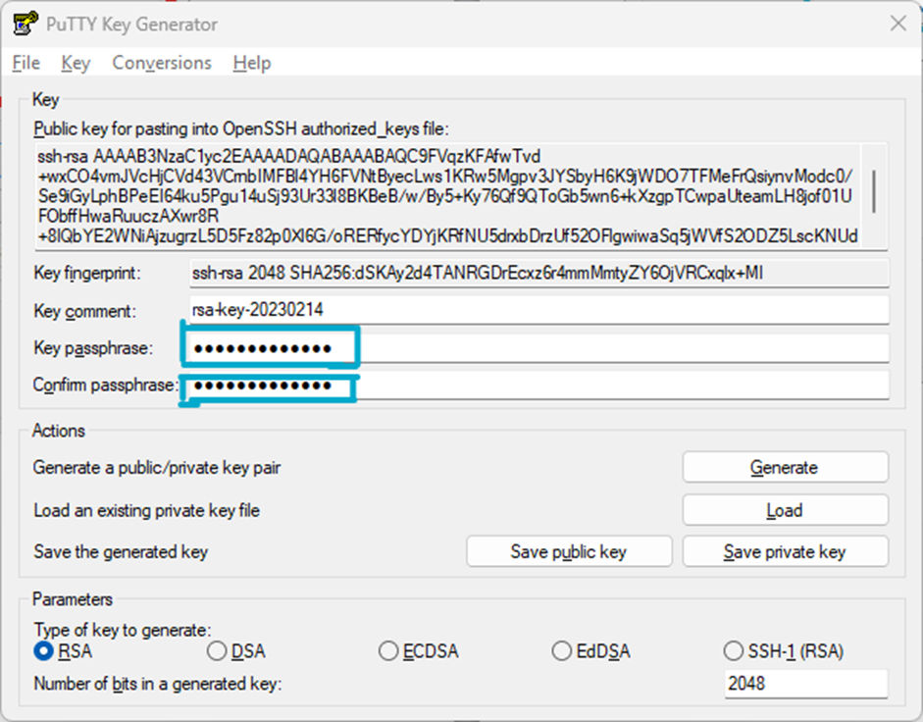The image size is (923, 722).
Task: Click the 'Number of bits in a generated key:' label
Action: pos(158,684)
